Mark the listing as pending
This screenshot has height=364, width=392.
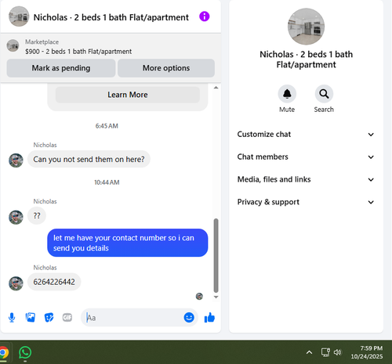point(61,68)
